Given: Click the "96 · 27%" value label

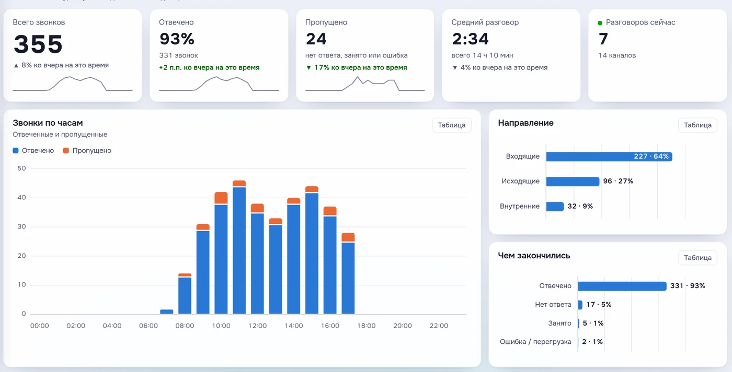Looking at the screenshot, I should click(618, 182).
